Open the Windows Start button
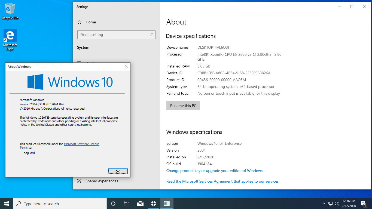The height and width of the screenshot is (209, 372). [x=7, y=204]
